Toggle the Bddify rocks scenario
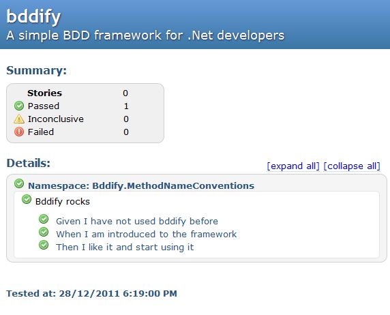The height and width of the screenshot is (315, 390). 63,202
